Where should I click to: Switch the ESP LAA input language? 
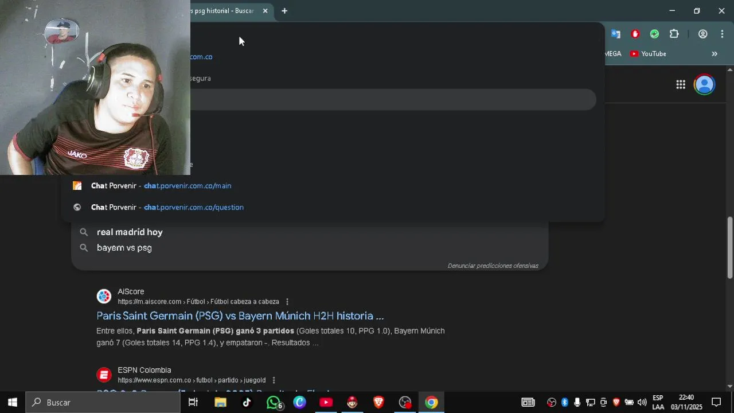point(658,402)
